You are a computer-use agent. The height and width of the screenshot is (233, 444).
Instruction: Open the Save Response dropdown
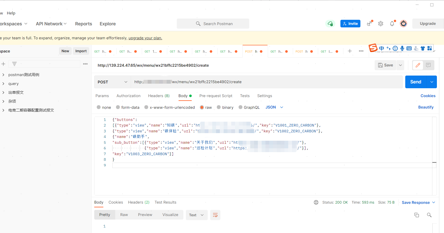tap(418, 202)
